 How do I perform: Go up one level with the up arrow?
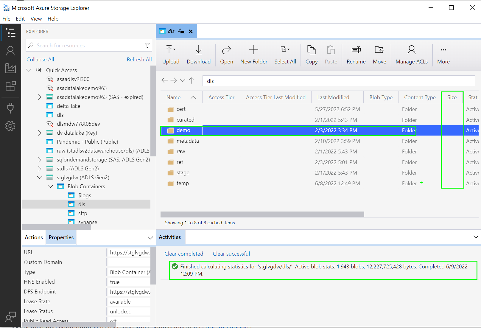pos(192,80)
